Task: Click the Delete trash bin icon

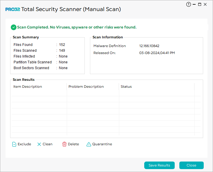Action: coord(64,144)
